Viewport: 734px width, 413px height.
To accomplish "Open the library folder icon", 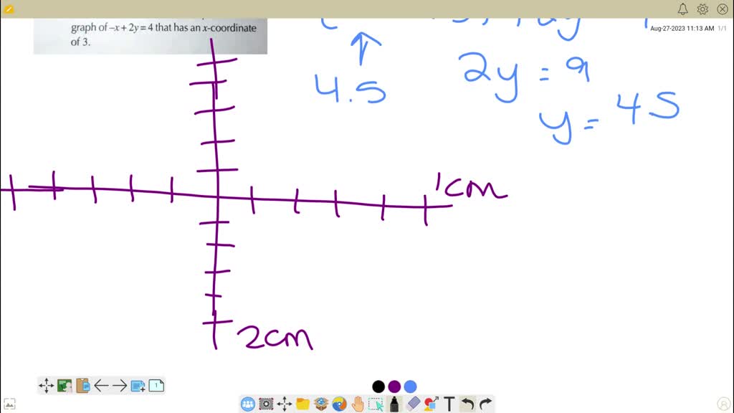I will coord(302,404).
